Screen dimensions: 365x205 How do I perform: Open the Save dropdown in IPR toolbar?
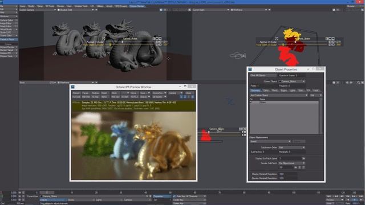[145, 93]
